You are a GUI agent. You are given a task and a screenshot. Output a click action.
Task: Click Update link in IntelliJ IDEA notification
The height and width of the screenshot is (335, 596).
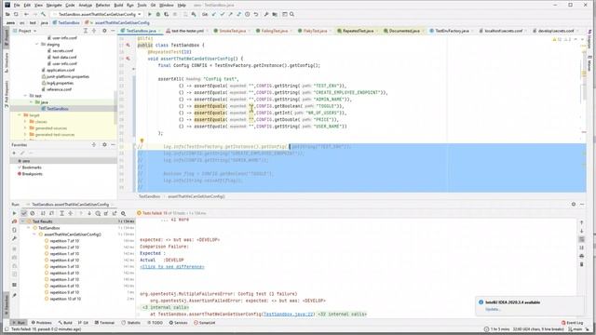point(493,309)
